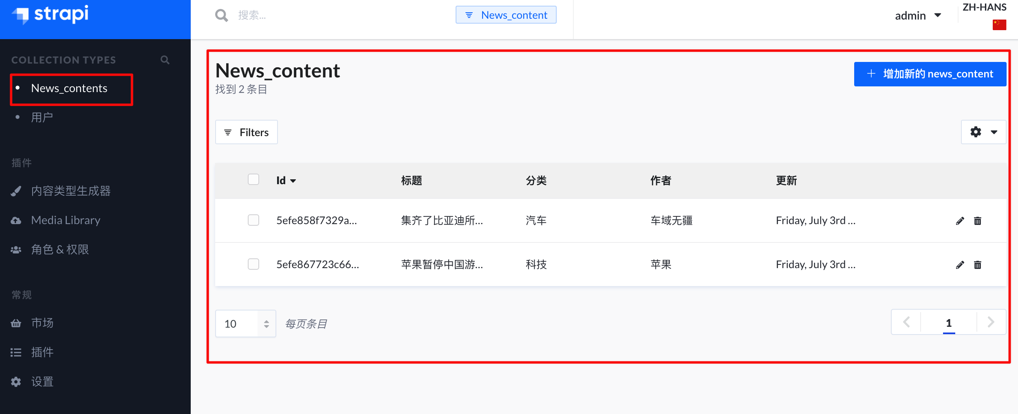Open the admin user dropdown
This screenshot has width=1018, height=414.
918,15
